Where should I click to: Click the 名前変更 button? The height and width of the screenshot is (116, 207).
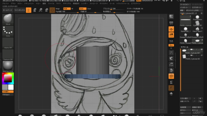(185, 107)
